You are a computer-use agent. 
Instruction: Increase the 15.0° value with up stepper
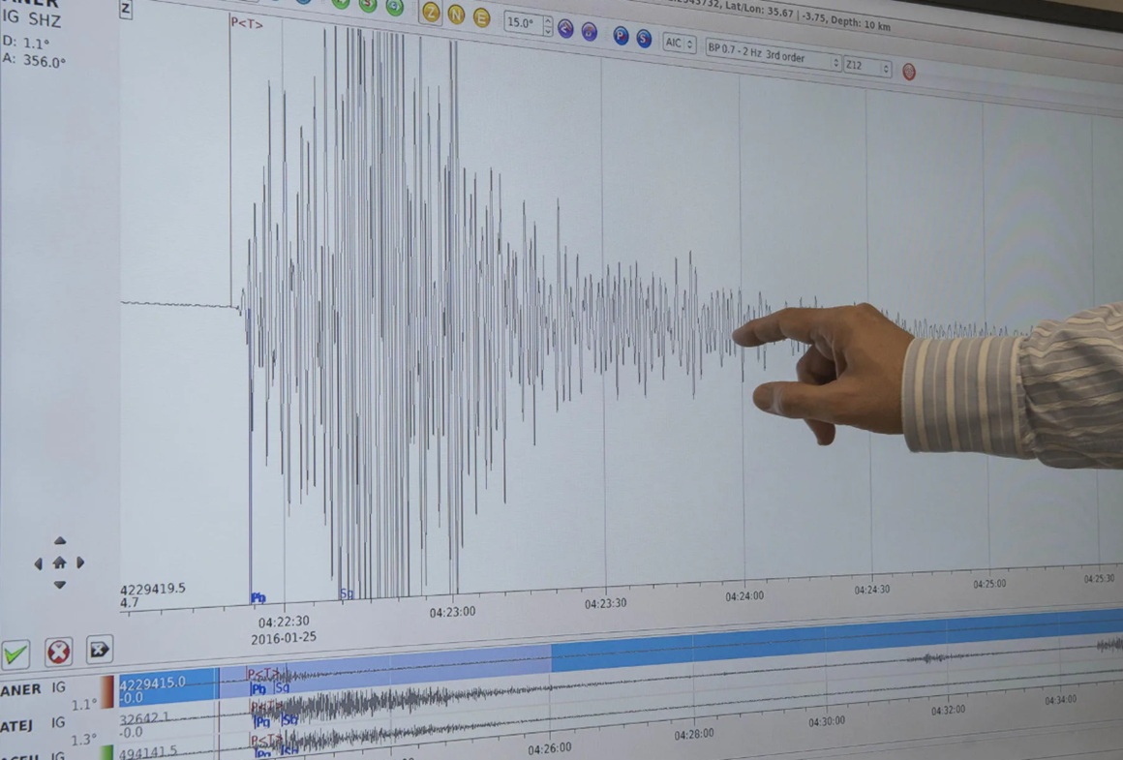[548, 20]
